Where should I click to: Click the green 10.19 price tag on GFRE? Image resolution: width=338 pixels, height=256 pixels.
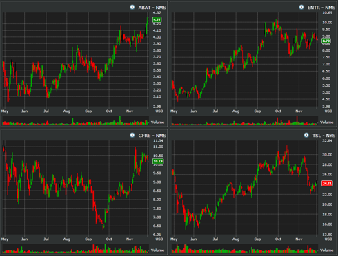(x=158, y=161)
